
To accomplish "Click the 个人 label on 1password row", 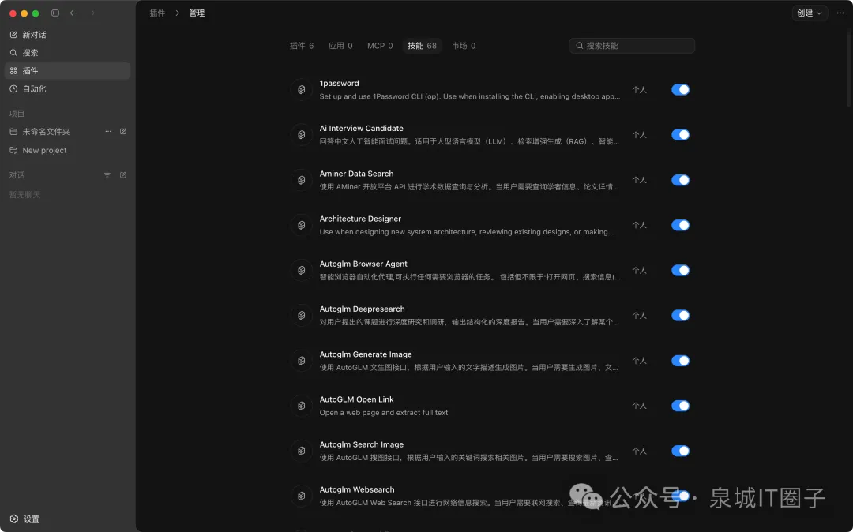I will pos(639,90).
